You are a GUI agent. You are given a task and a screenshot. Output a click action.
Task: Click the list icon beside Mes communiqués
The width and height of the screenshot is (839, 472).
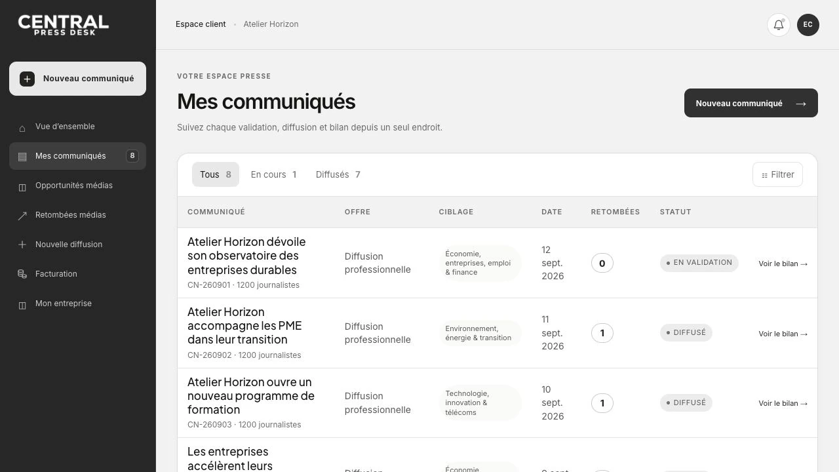click(22, 157)
